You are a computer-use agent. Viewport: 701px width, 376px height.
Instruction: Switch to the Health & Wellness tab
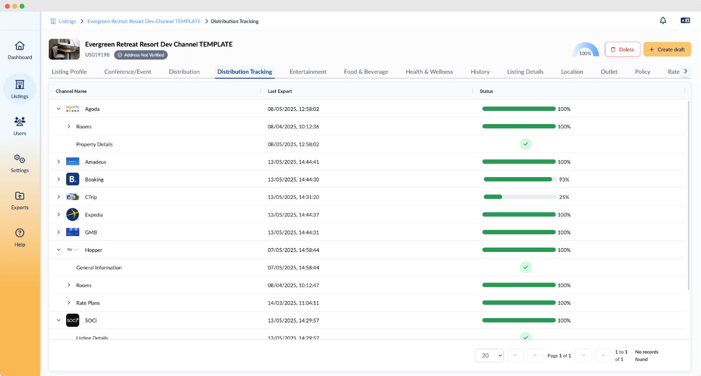click(x=429, y=72)
